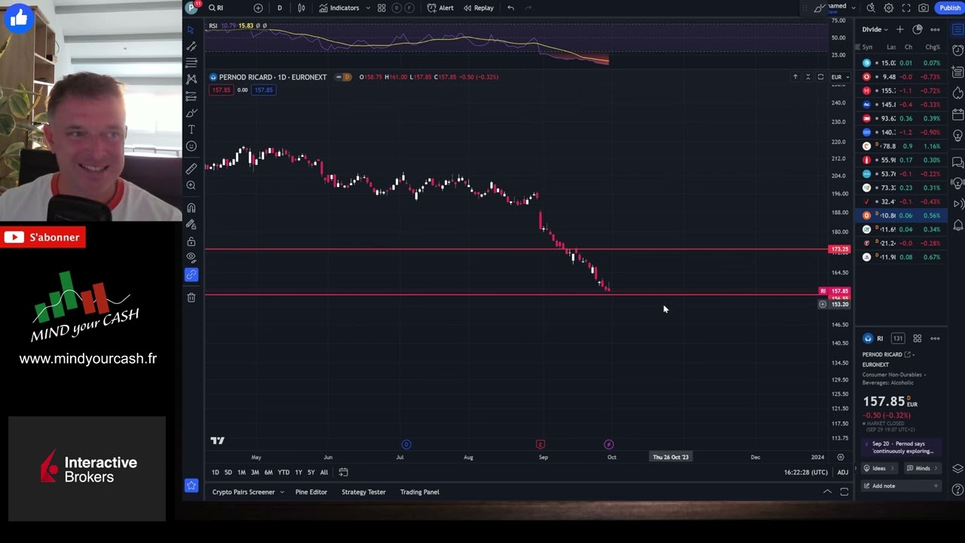Toggle stay in drawing mode
Screen dimensions: 965x543
[191, 225]
